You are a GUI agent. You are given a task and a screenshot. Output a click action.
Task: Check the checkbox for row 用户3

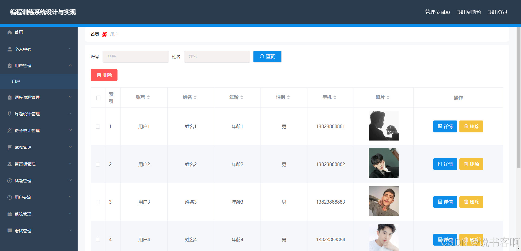(98, 202)
